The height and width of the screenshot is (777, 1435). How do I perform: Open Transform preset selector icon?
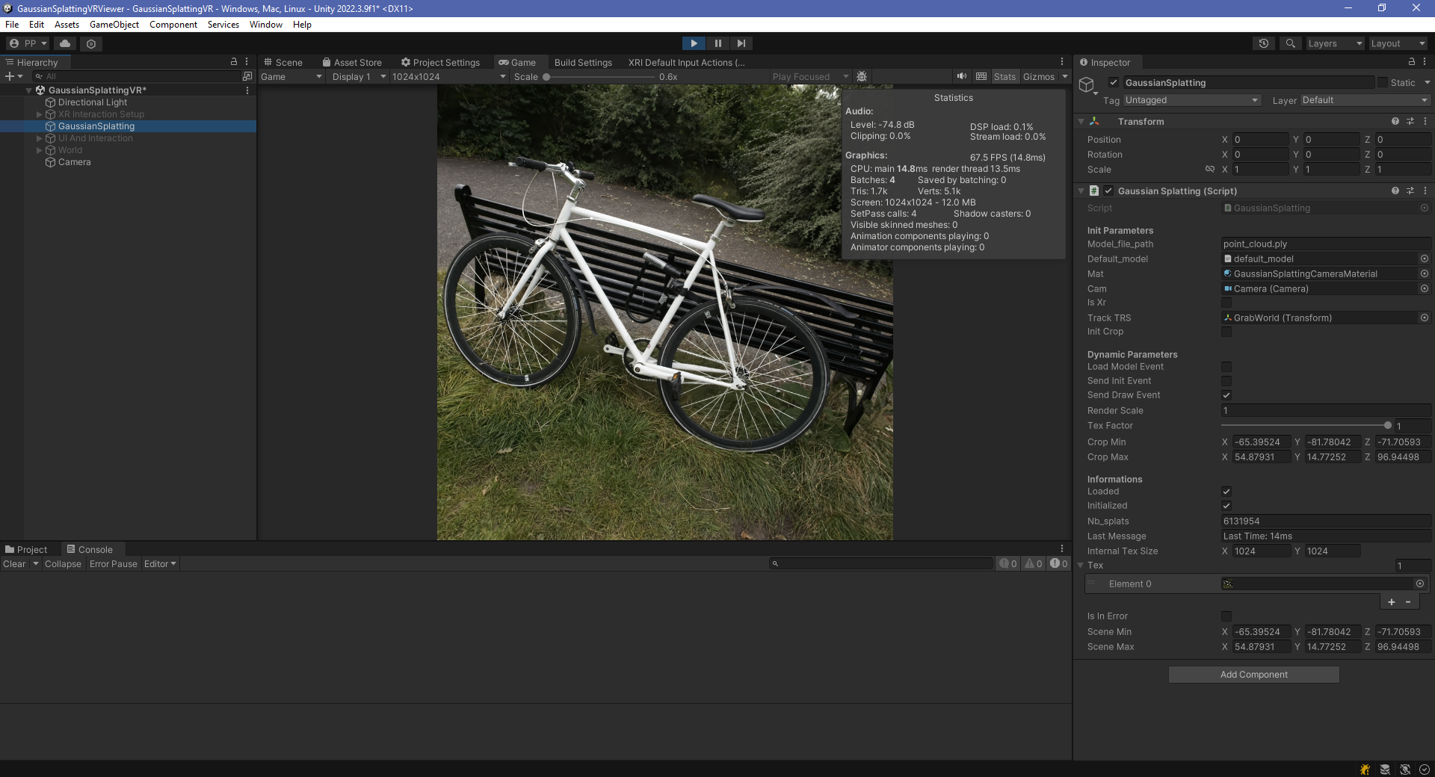pos(1410,121)
